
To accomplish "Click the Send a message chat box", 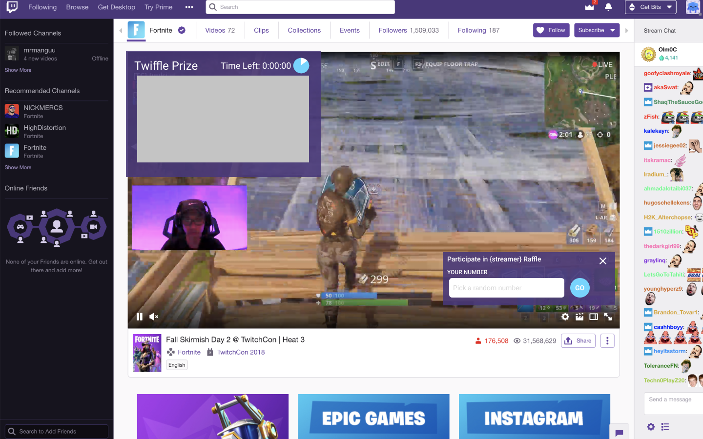I will 673,403.
